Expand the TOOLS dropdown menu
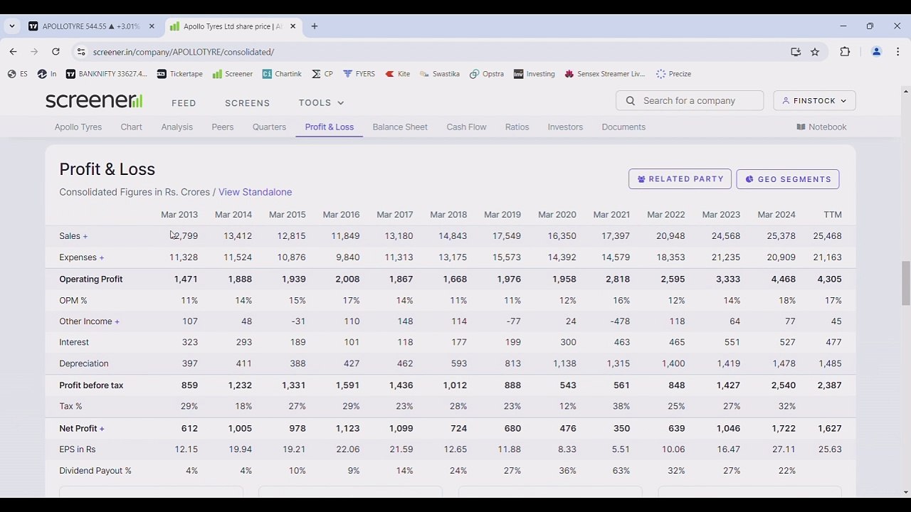 322,103
